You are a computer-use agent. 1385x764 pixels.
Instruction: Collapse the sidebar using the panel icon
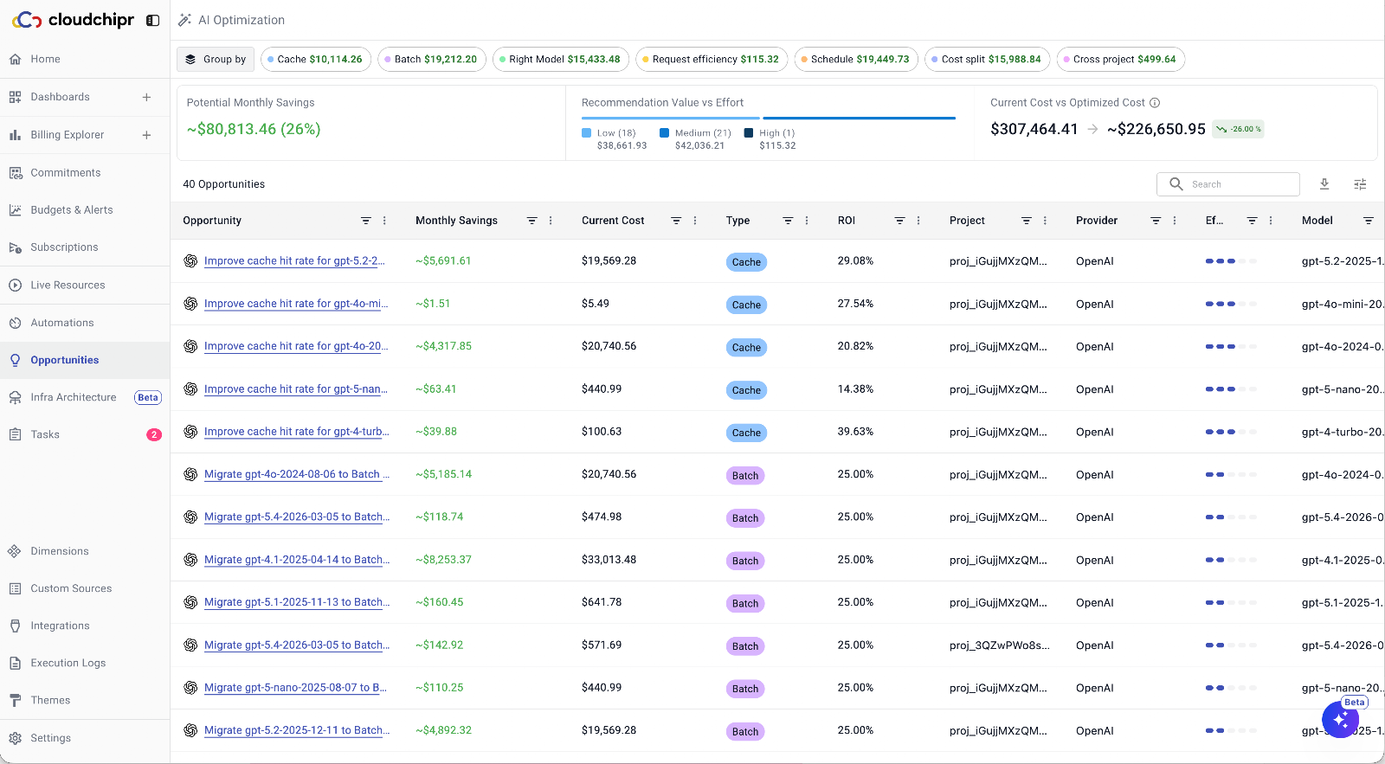pos(152,20)
